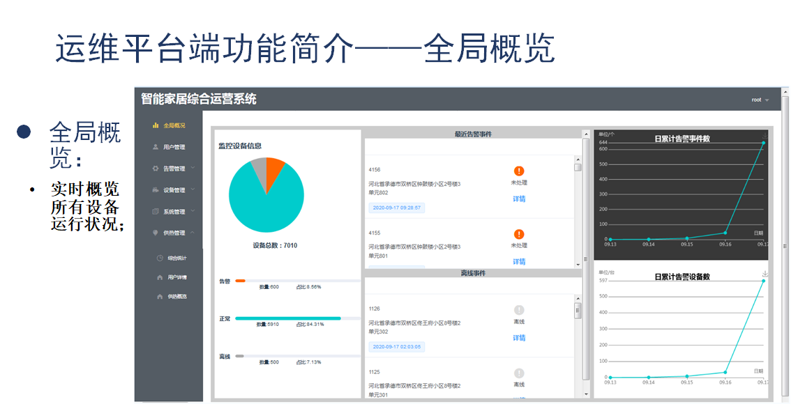Click the 最近告警事件 panel header
The width and height of the screenshot is (798, 404).
[474, 134]
